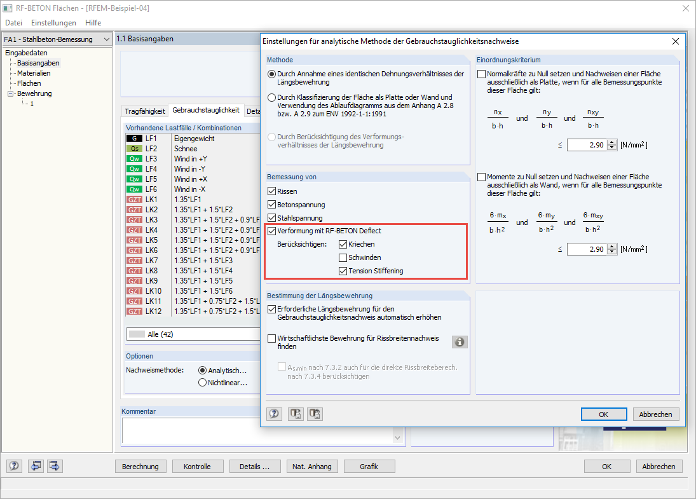Enable the Schwinden checkbox
The height and width of the screenshot is (499, 696).
point(343,257)
